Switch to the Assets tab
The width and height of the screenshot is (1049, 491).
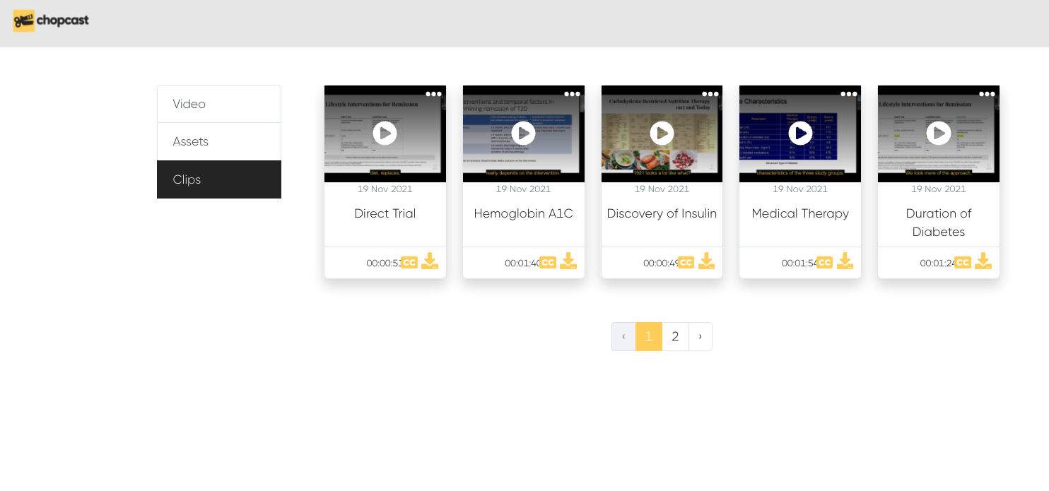219,141
